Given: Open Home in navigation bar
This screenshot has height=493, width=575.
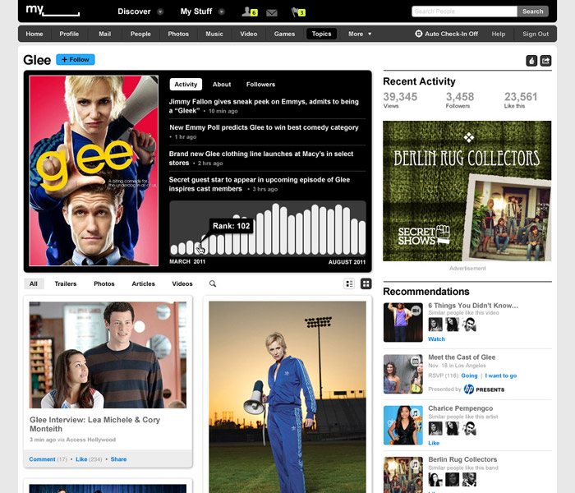Looking at the screenshot, I should tap(34, 34).
